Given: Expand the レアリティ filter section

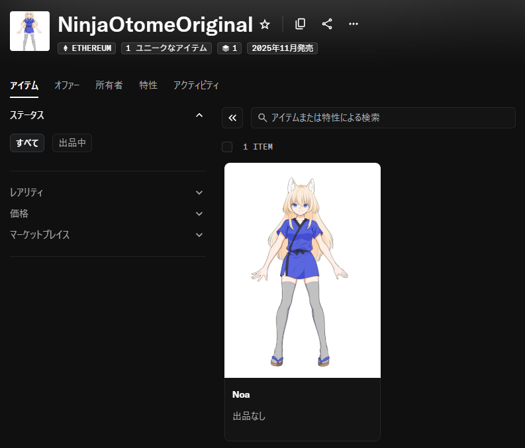Looking at the screenshot, I should (199, 193).
